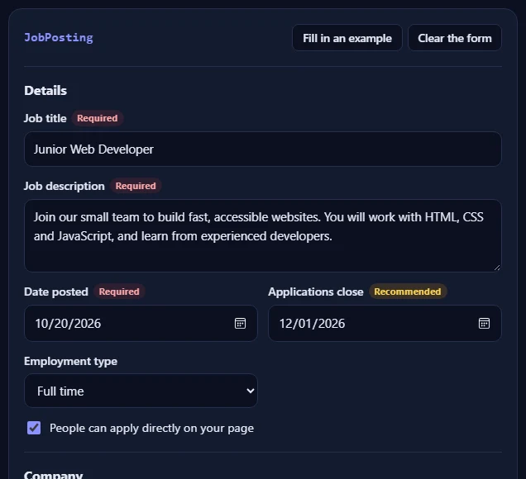Click the Details section heading
Image resolution: width=526 pixels, height=479 pixels.
tap(45, 91)
